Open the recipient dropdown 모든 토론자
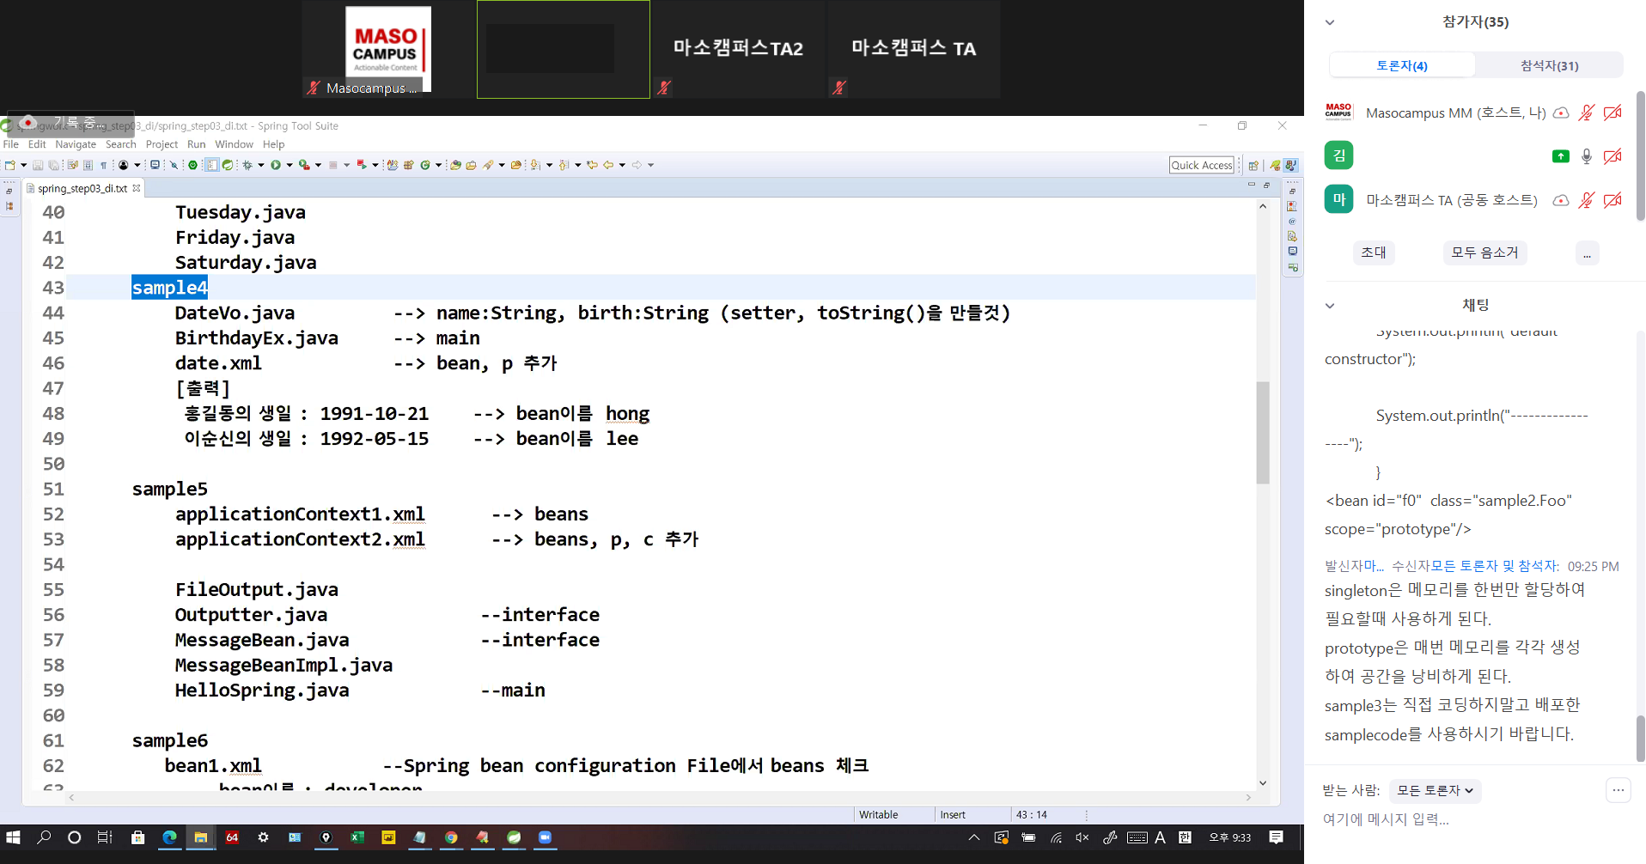The height and width of the screenshot is (864, 1646). pos(1434,790)
